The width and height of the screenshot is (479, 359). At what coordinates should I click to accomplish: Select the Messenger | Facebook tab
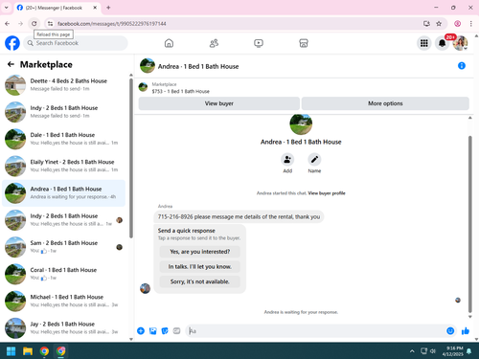click(57, 8)
